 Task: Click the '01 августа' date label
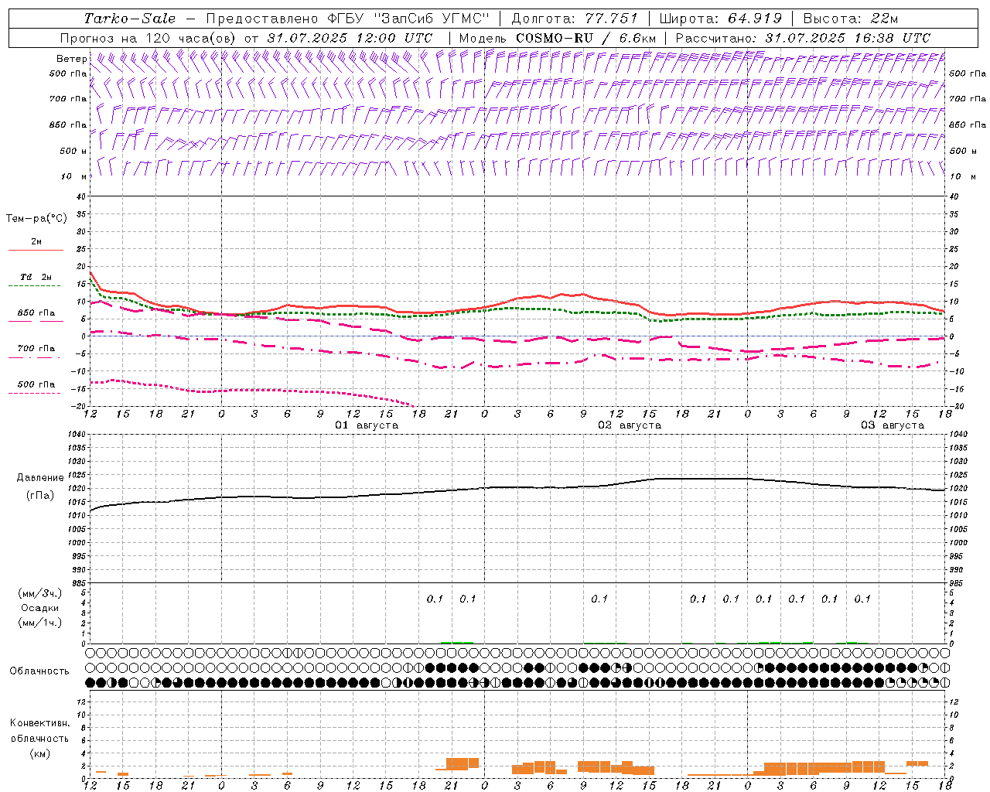tap(367, 425)
